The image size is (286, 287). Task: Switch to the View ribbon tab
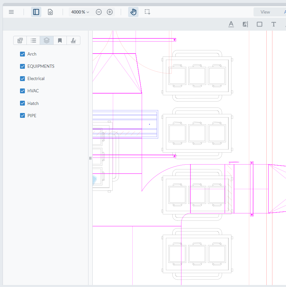265,12
